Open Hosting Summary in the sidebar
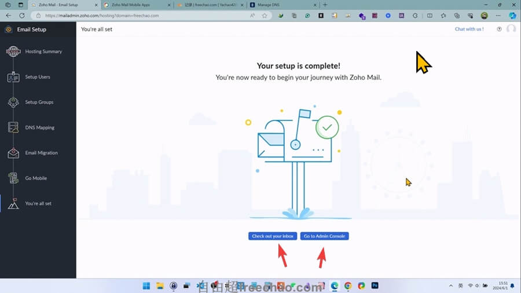The height and width of the screenshot is (293, 521). pyautogui.click(x=43, y=52)
